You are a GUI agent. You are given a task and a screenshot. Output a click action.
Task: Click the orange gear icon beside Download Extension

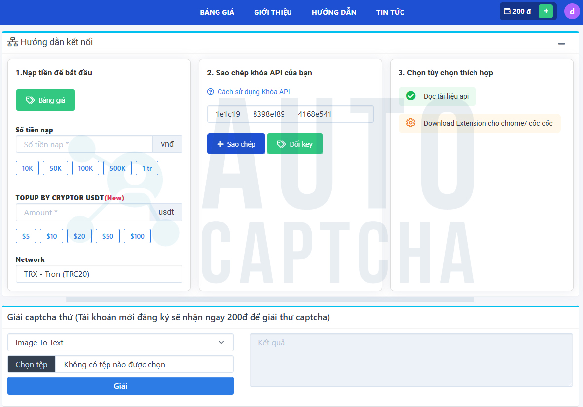pos(410,123)
